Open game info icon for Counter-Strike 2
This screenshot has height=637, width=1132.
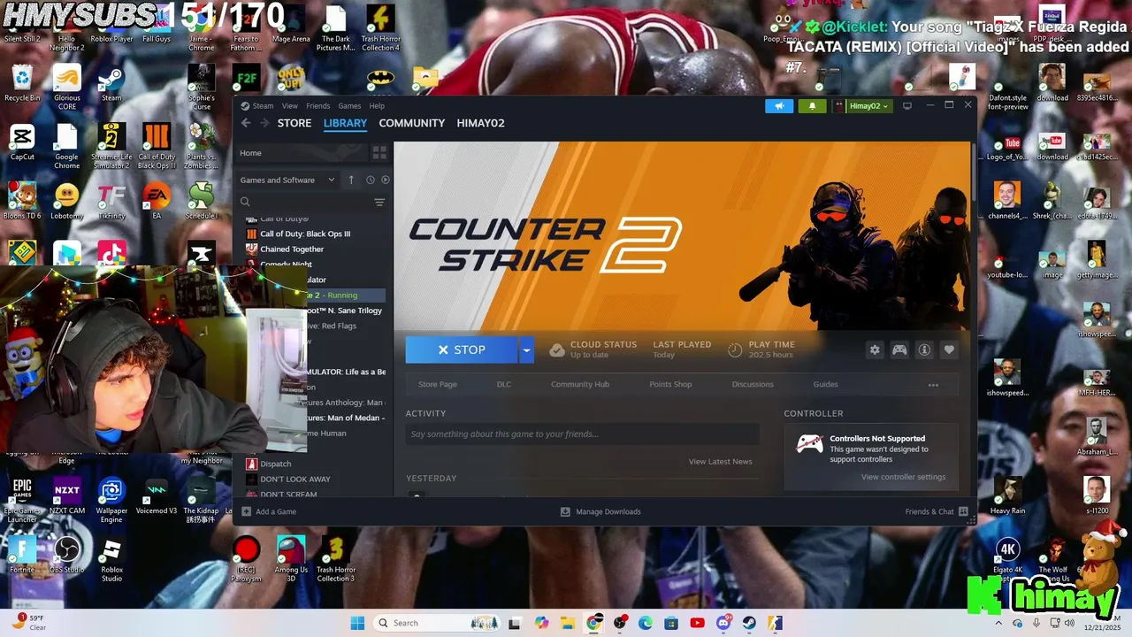coord(924,350)
